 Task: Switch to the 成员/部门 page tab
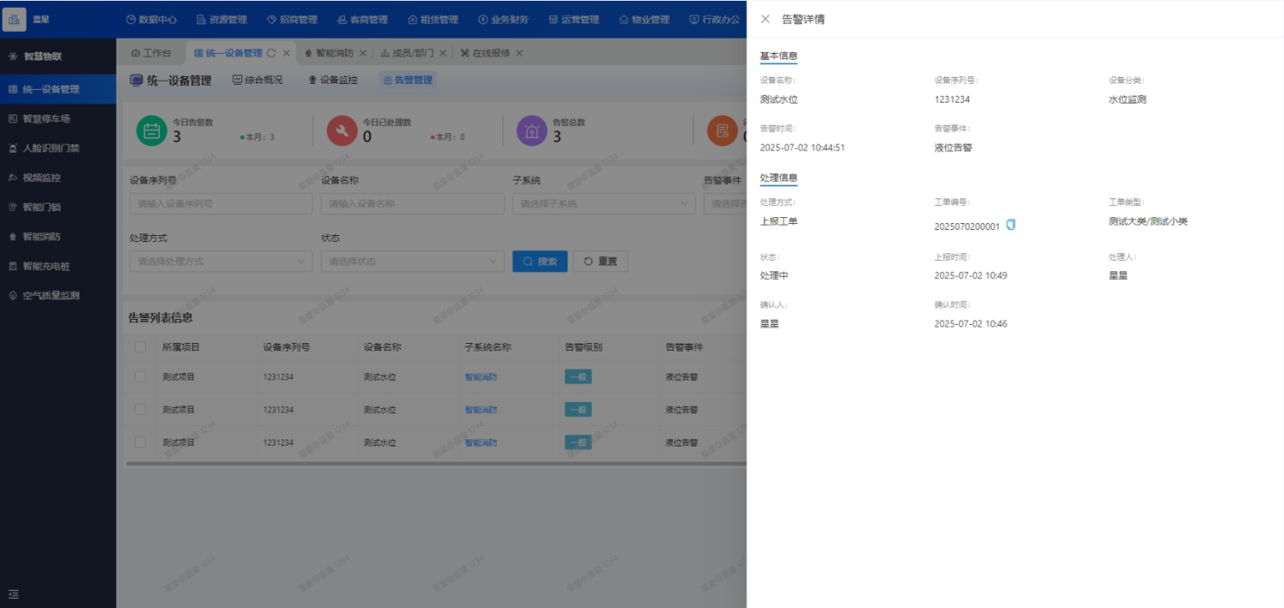point(407,53)
